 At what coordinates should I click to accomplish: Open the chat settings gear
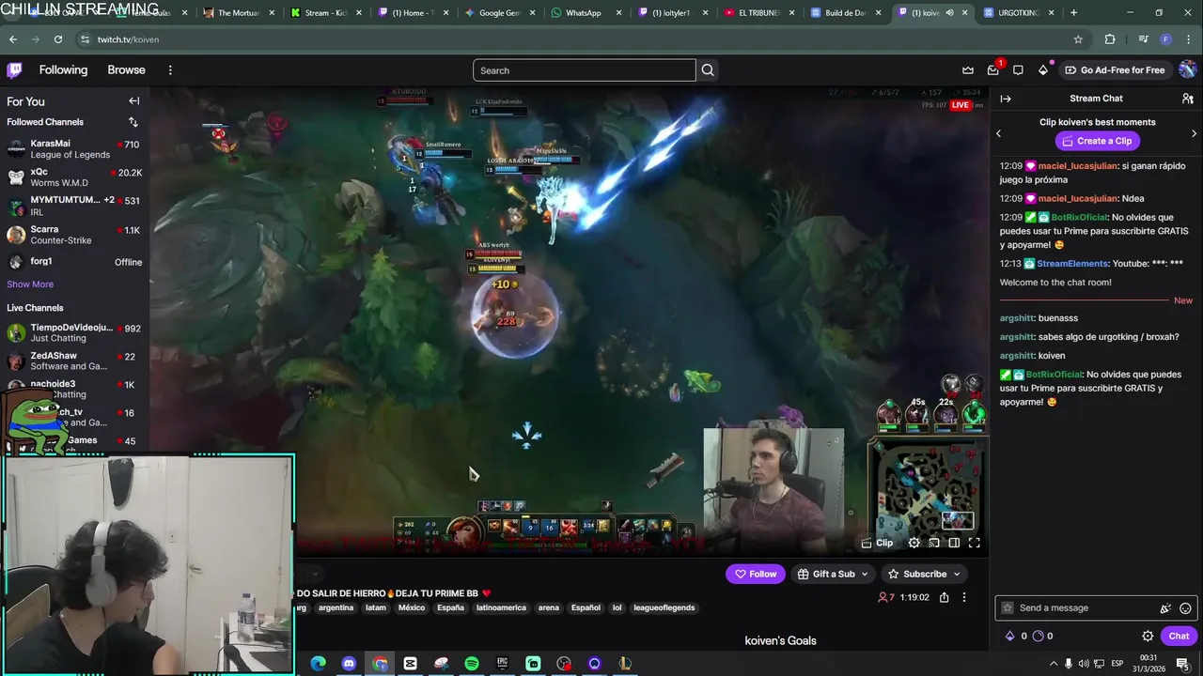pos(1148,636)
